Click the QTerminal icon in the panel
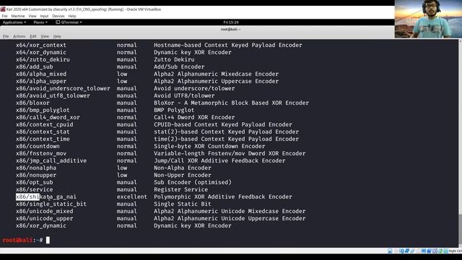The height and width of the screenshot is (260, 462). coord(58,22)
